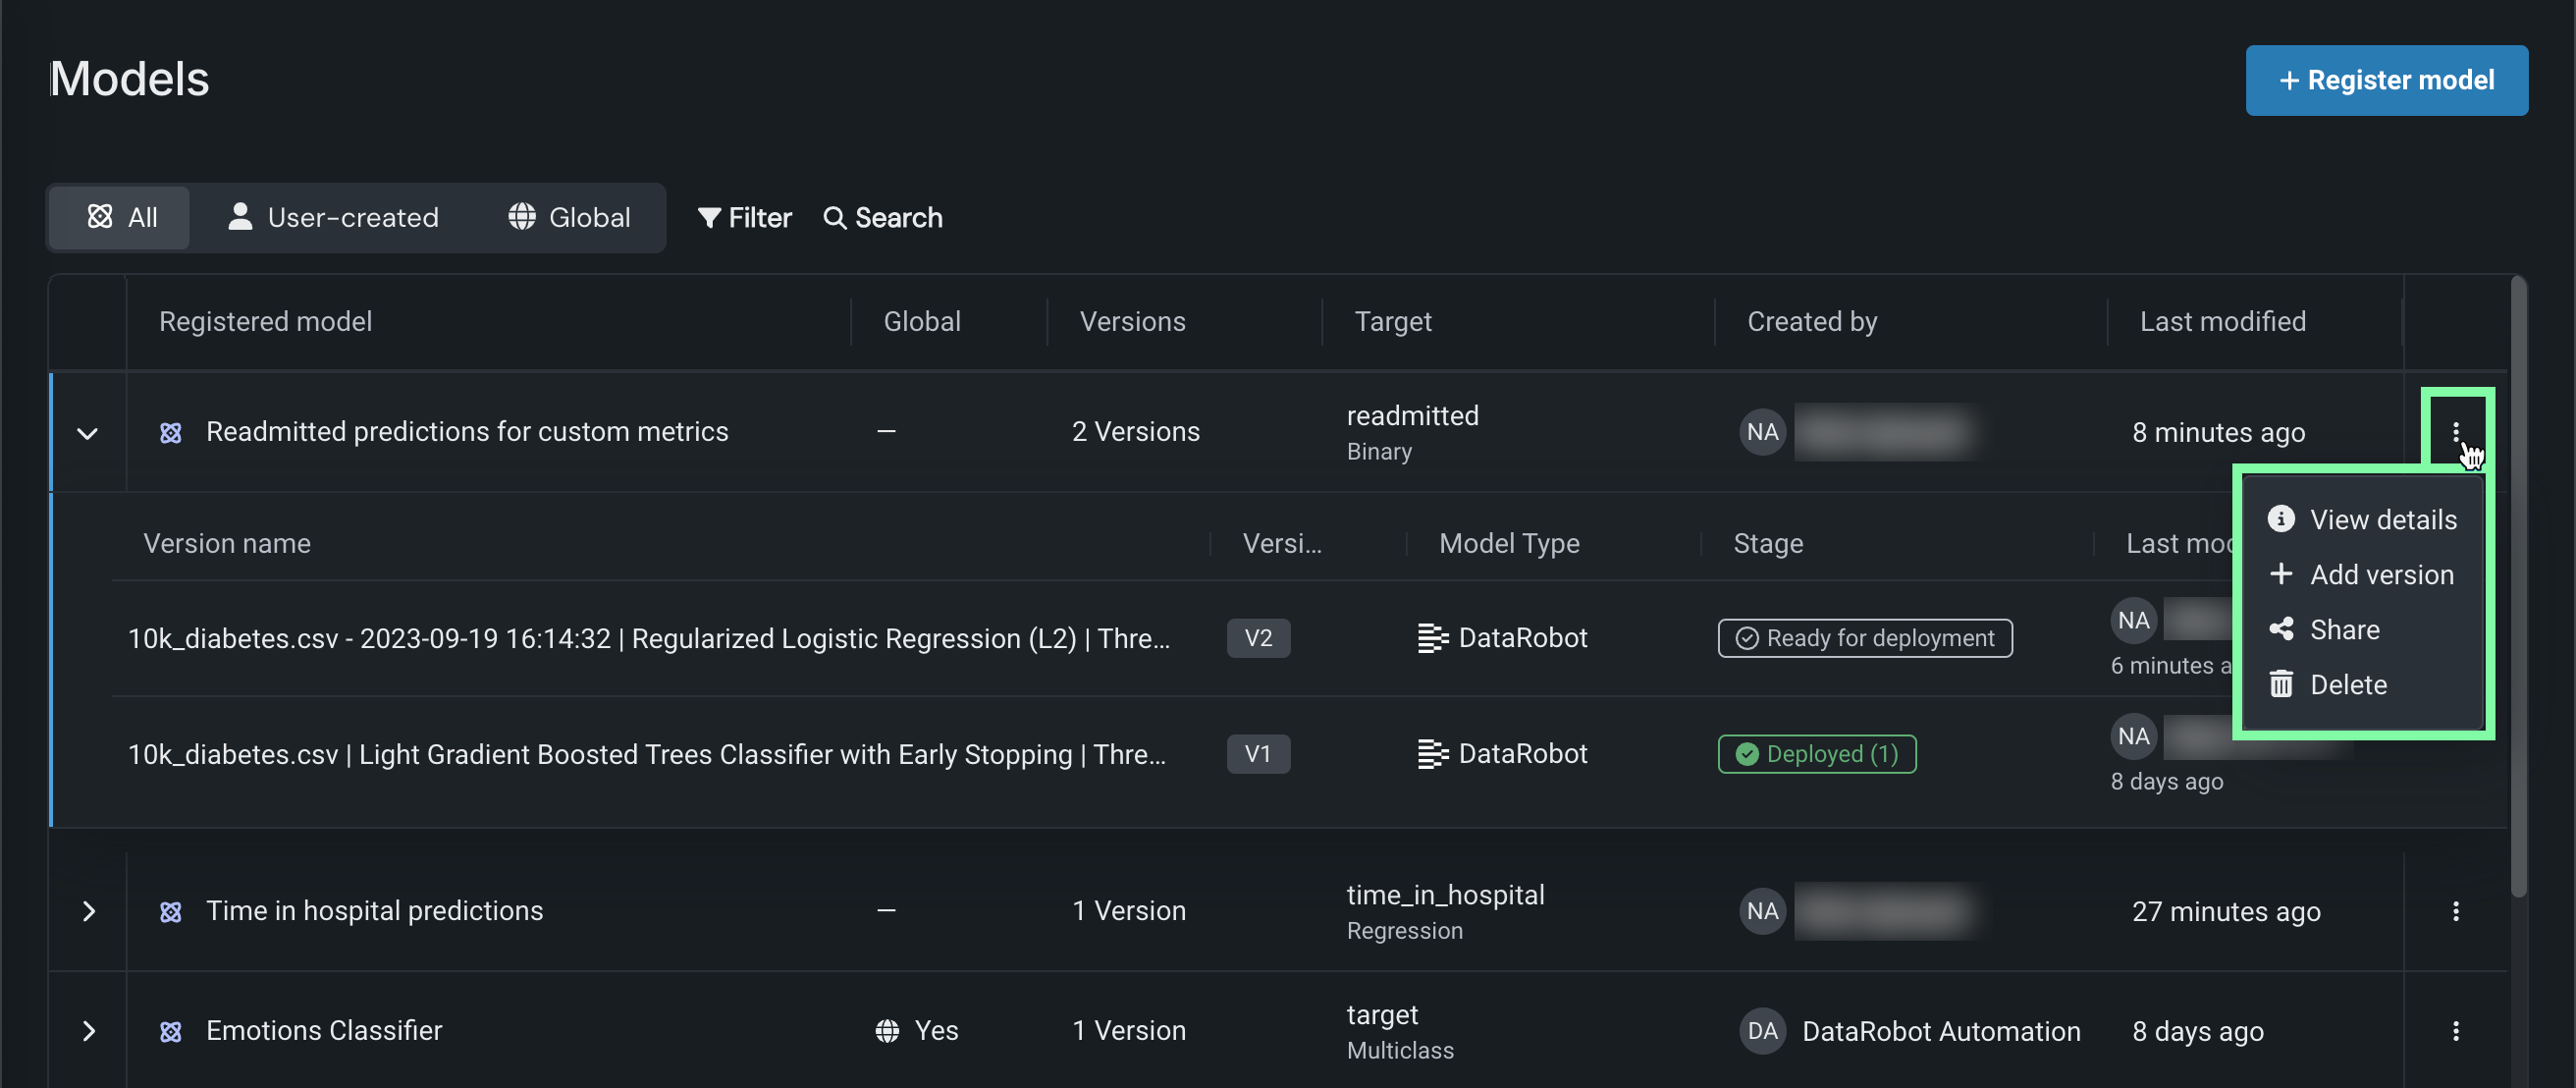Viewport: 2576px width, 1088px height.
Task: Click the Register model button
Action: (2386, 80)
